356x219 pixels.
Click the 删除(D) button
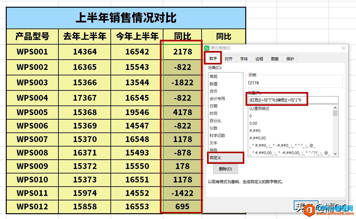[225, 169]
